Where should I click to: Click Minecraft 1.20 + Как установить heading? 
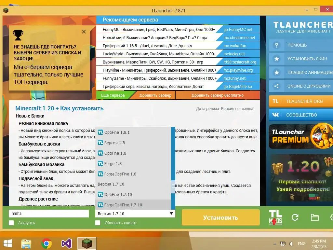pyautogui.click(x=59, y=108)
